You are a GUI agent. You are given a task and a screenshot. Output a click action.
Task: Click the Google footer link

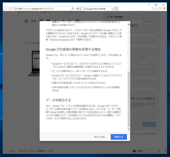[12, 151]
